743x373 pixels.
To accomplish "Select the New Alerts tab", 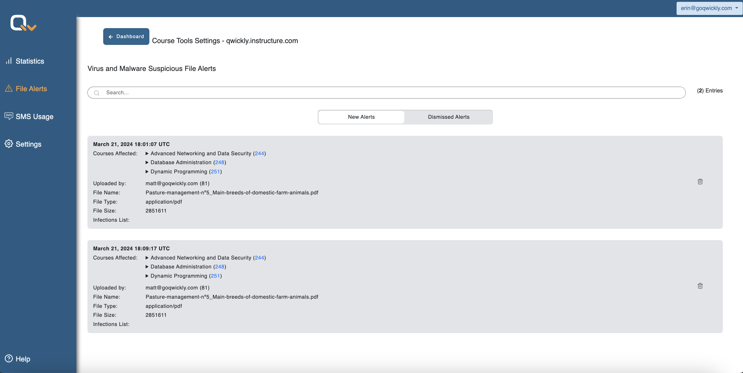I will pos(361,117).
